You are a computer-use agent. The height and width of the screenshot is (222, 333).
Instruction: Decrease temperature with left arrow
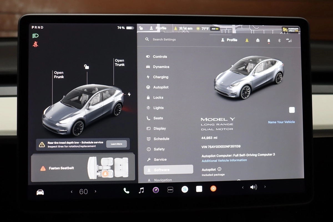pos(72,192)
